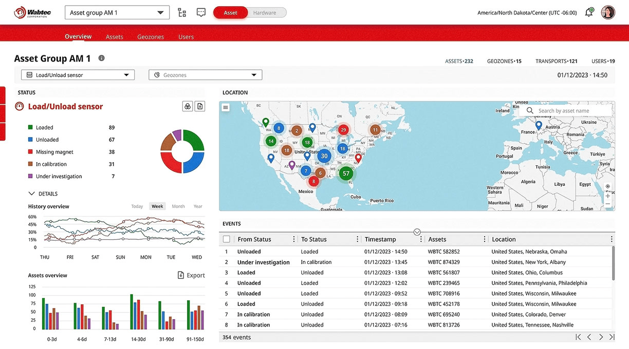Open the Asset group AM 1 dropdown
The image size is (629, 349).
coord(117,13)
